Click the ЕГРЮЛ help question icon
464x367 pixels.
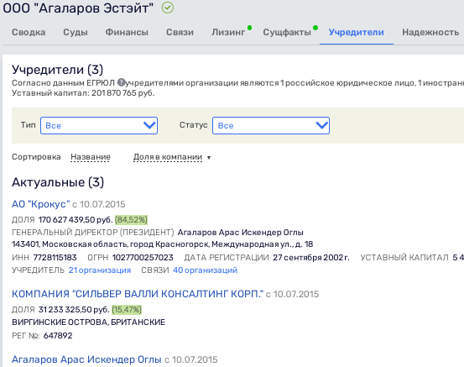[x=121, y=82]
